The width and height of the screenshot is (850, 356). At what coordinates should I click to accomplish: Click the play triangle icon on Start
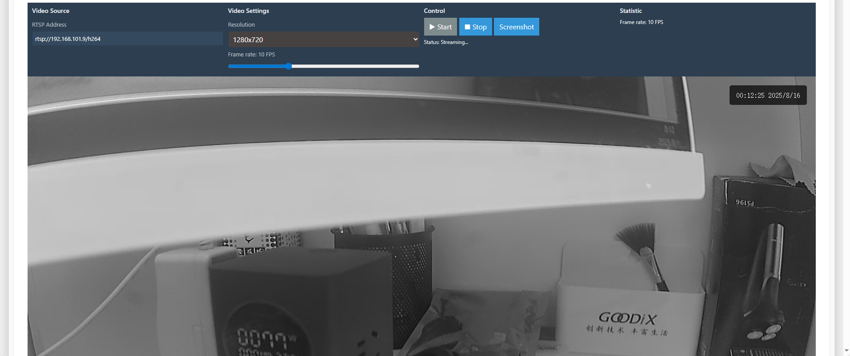[432, 27]
